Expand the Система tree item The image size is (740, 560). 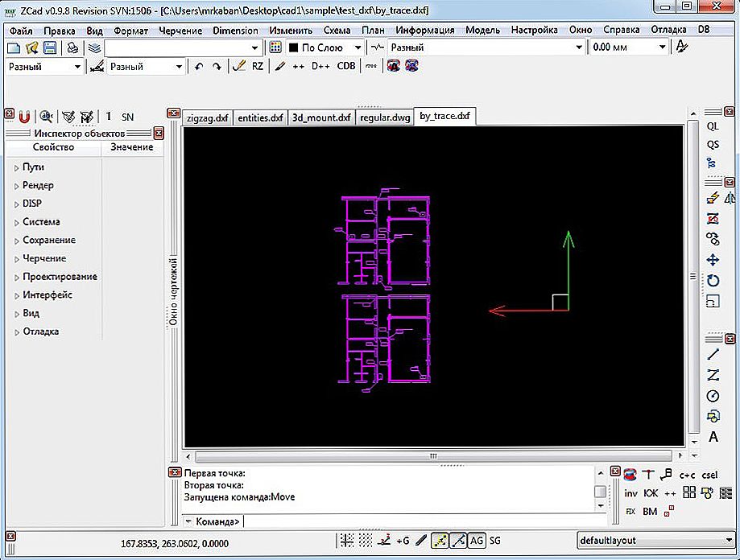point(16,223)
